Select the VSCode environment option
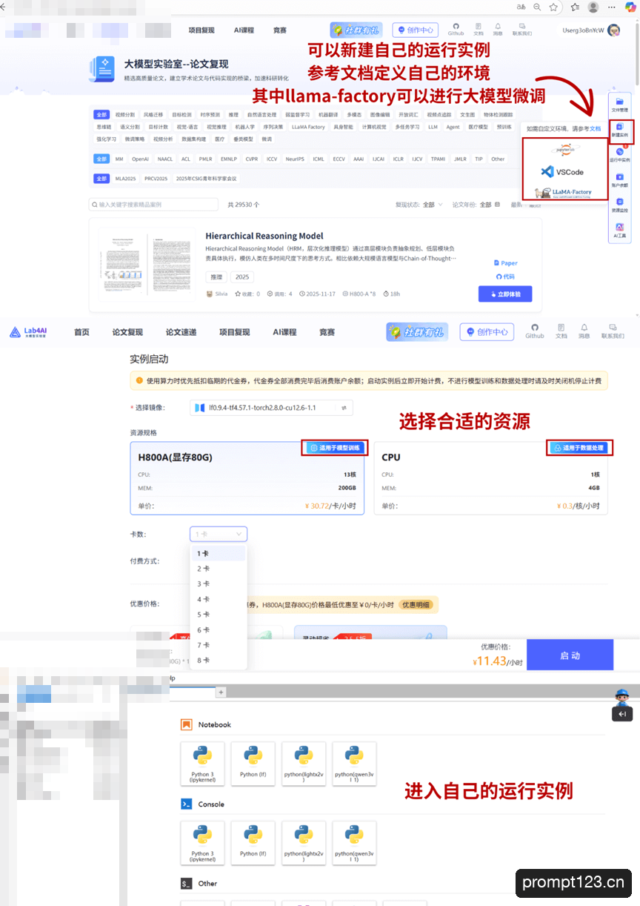This screenshot has width=640, height=906. [562, 171]
